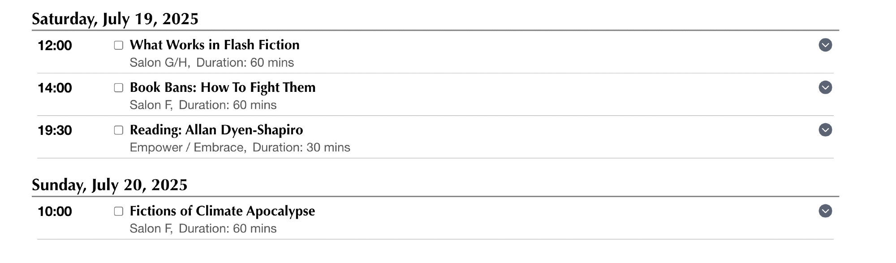Click the Book Bans: How To Fight Them title
This screenshot has height=263, width=896.
(x=223, y=87)
